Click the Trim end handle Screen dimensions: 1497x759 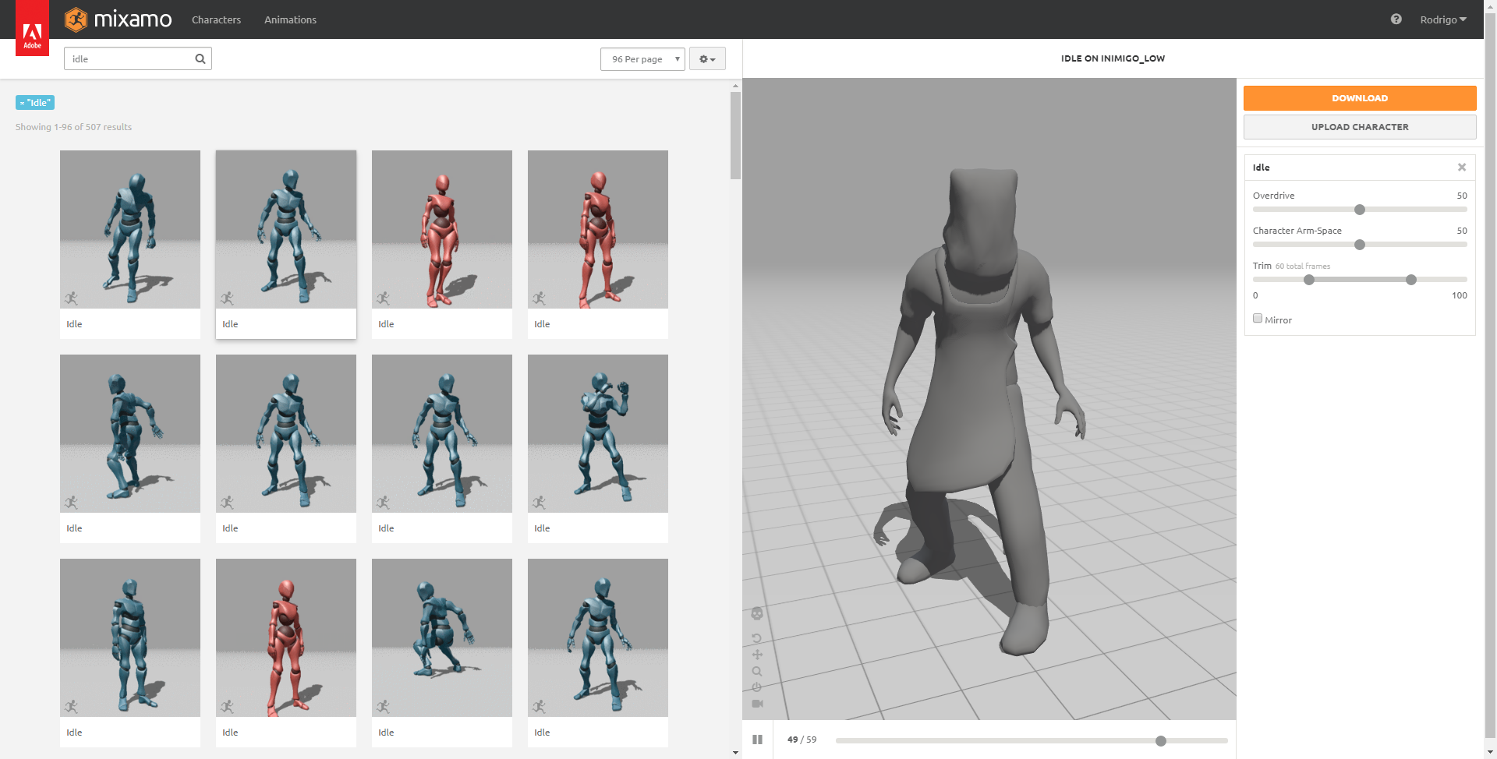click(1411, 280)
